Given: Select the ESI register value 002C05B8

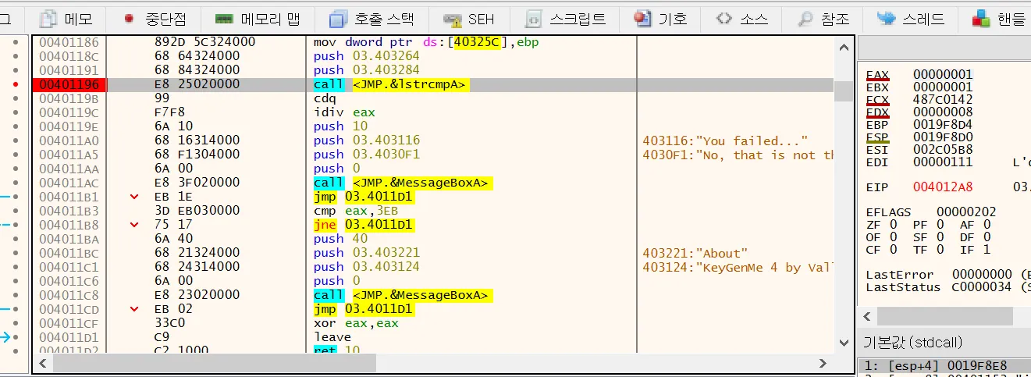Looking at the screenshot, I should [944, 149].
